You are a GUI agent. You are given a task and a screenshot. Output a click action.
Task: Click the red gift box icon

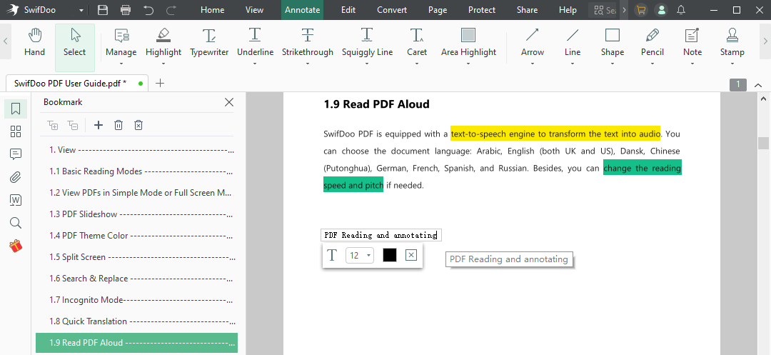click(16, 246)
